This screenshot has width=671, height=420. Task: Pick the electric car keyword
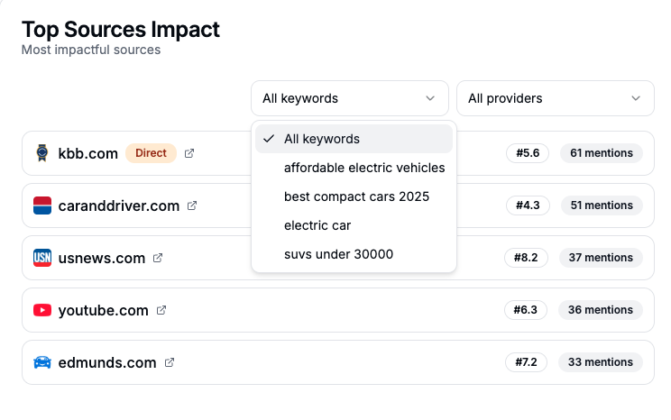317,225
